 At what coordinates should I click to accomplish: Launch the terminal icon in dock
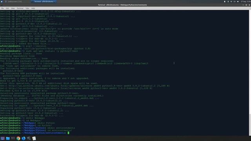13,138
